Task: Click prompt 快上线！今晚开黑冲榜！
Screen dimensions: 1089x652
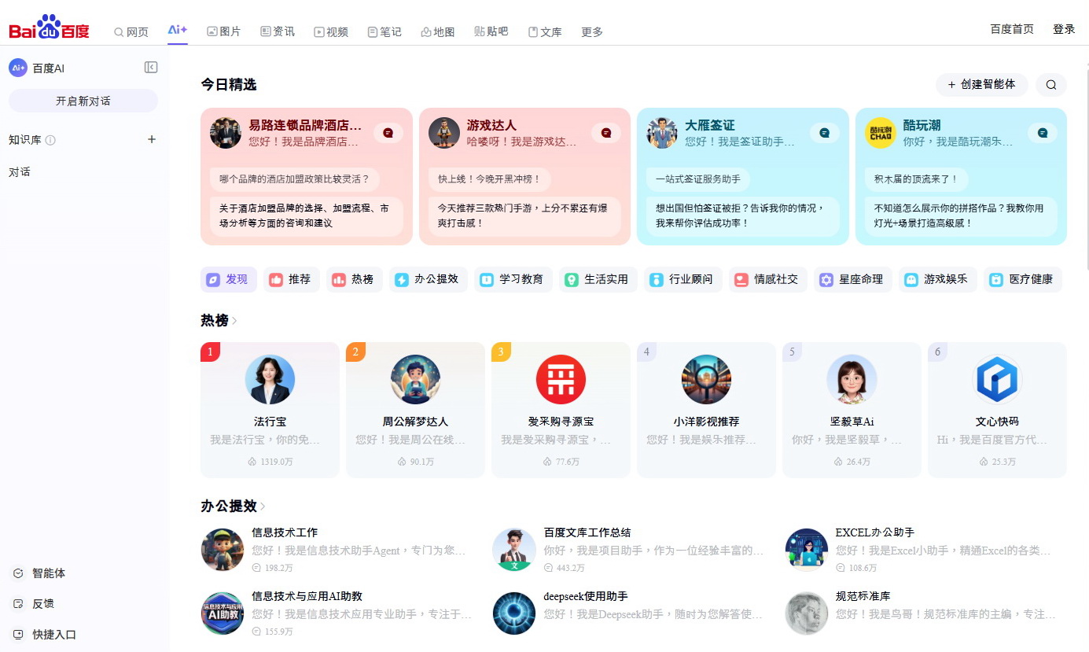Action: (x=490, y=179)
